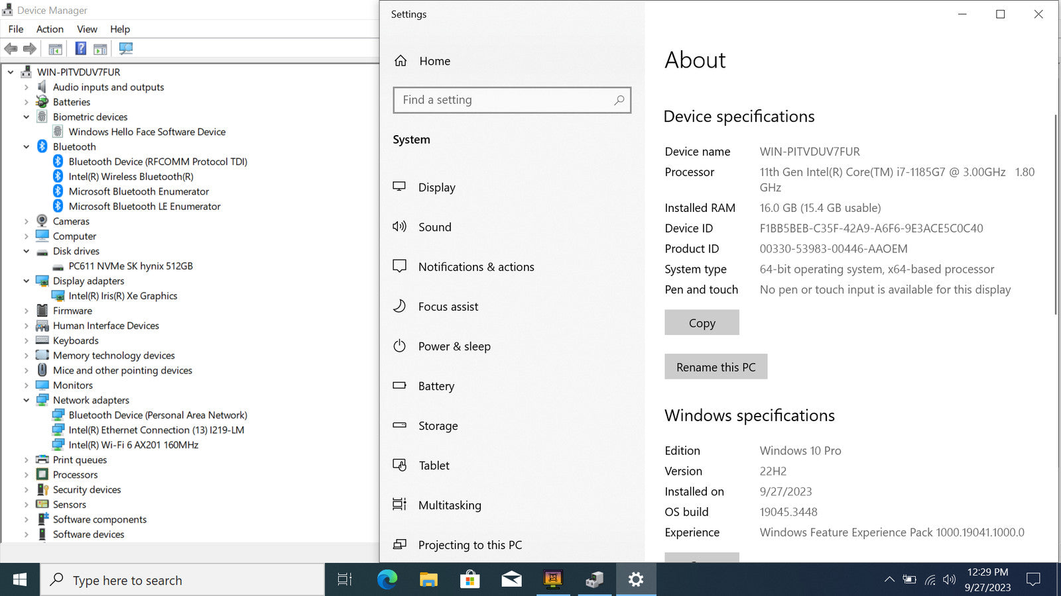Collapse the WIN-PITVDUV7FUR root node
This screenshot has height=596, width=1061.
[11, 72]
